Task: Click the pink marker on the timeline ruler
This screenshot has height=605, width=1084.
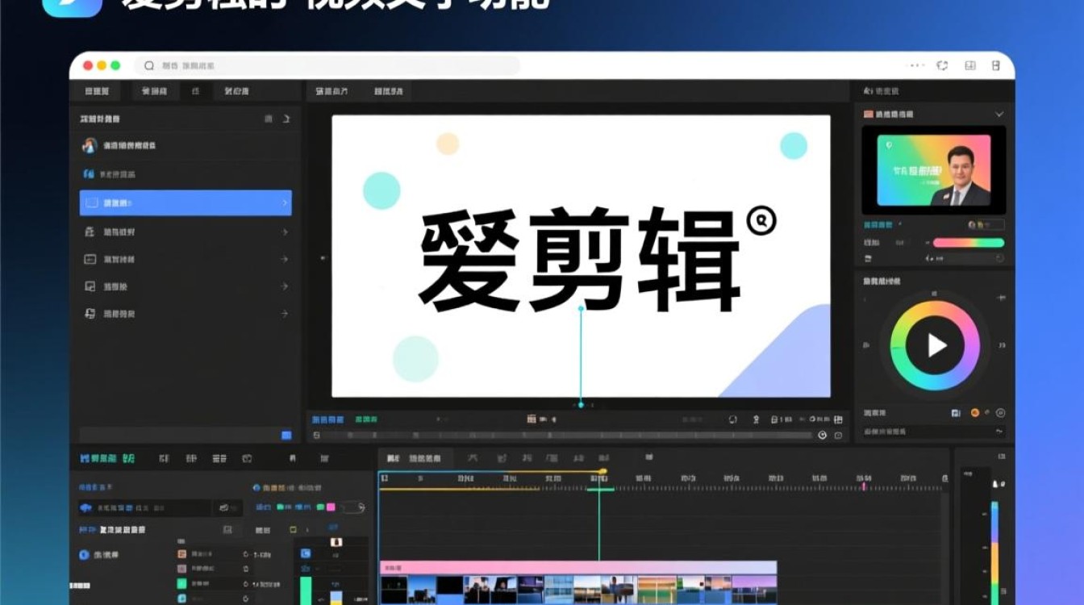Action: click(864, 486)
